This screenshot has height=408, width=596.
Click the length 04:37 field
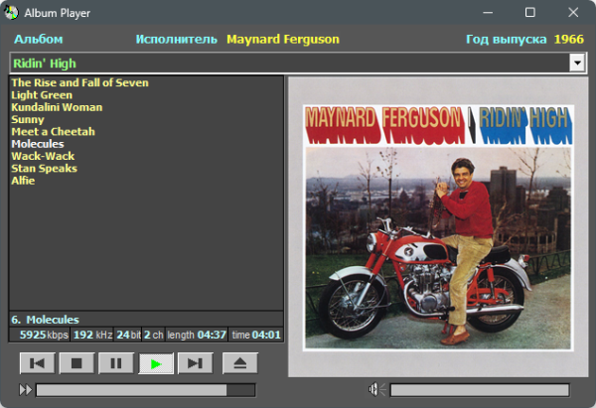[x=197, y=335]
